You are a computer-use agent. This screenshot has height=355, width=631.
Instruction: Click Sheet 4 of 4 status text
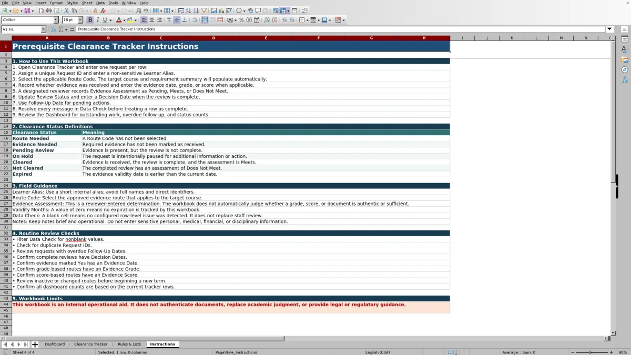coord(24,352)
